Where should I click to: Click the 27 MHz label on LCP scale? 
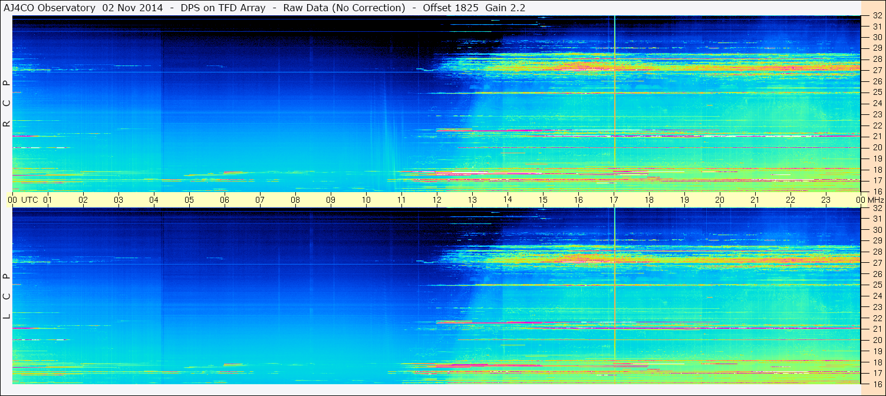pyautogui.click(x=877, y=263)
